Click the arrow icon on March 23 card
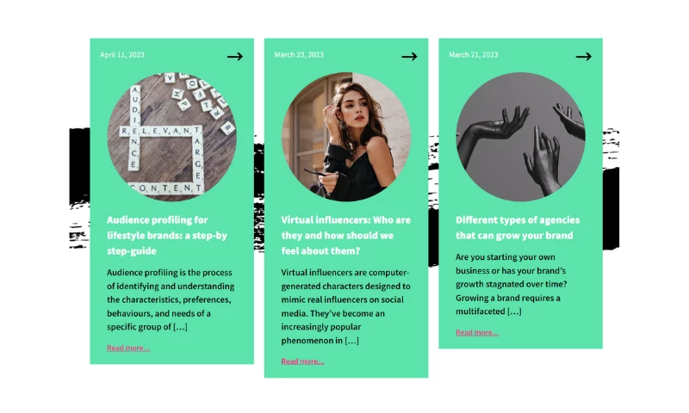 coord(409,56)
